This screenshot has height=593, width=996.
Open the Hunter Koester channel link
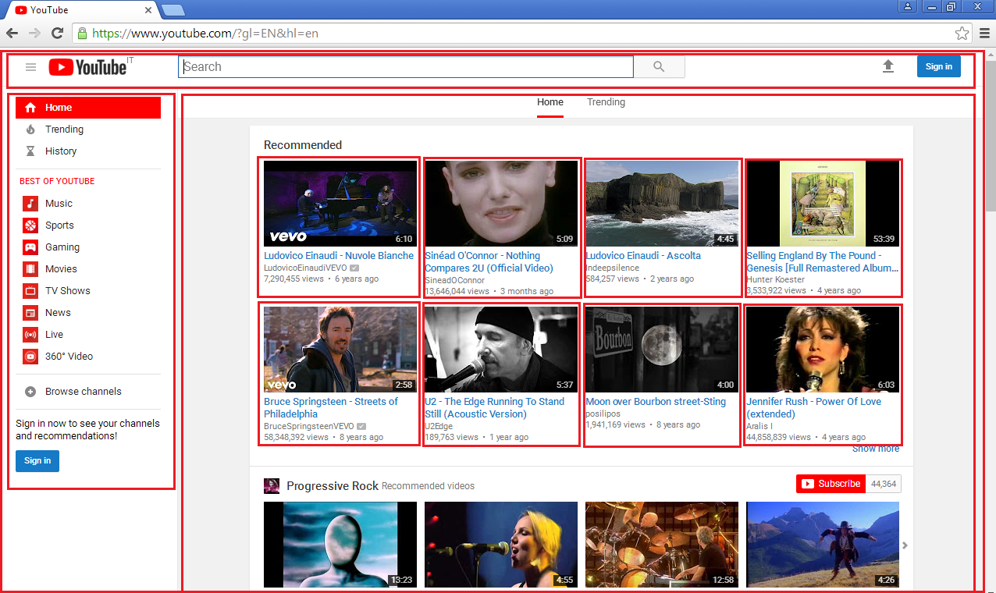coord(775,279)
